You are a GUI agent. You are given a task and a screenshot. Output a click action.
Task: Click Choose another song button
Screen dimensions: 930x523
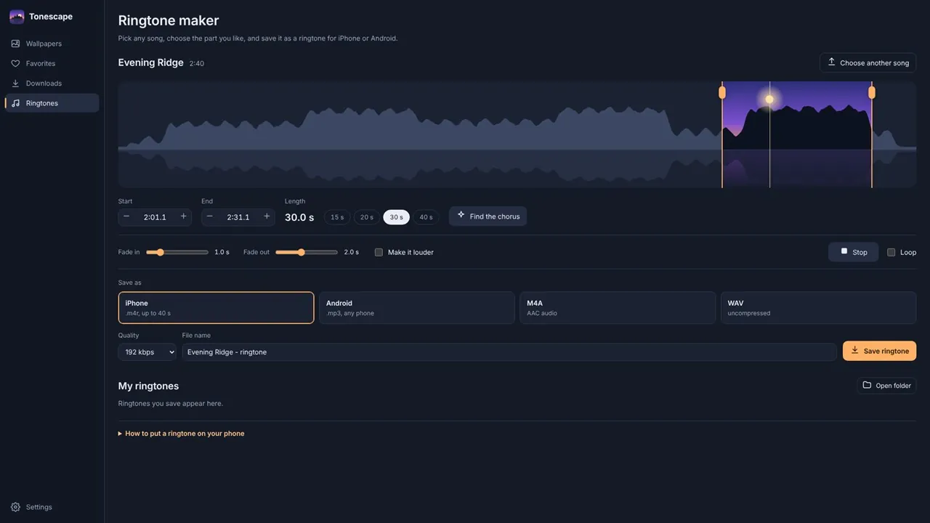(x=868, y=62)
